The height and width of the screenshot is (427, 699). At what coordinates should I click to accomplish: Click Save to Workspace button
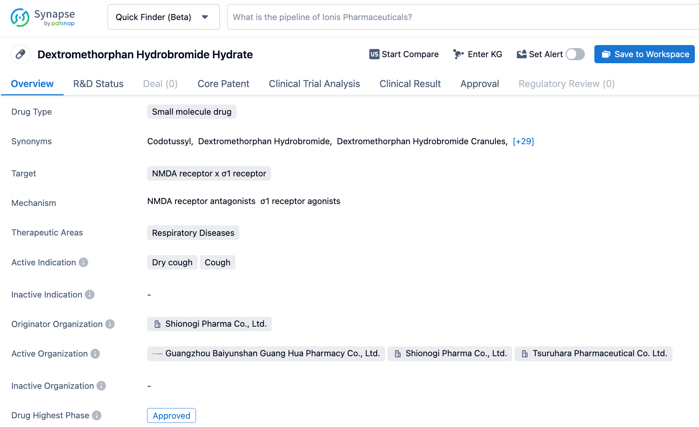coord(644,54)
